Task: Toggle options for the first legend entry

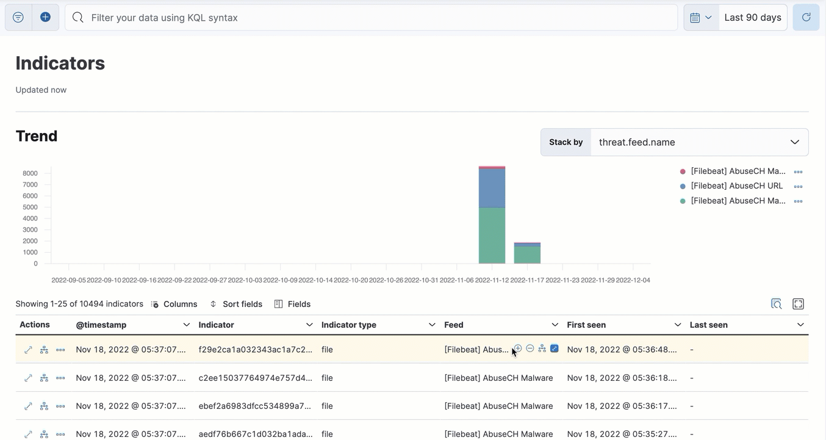Action: [x=798, y=171]
